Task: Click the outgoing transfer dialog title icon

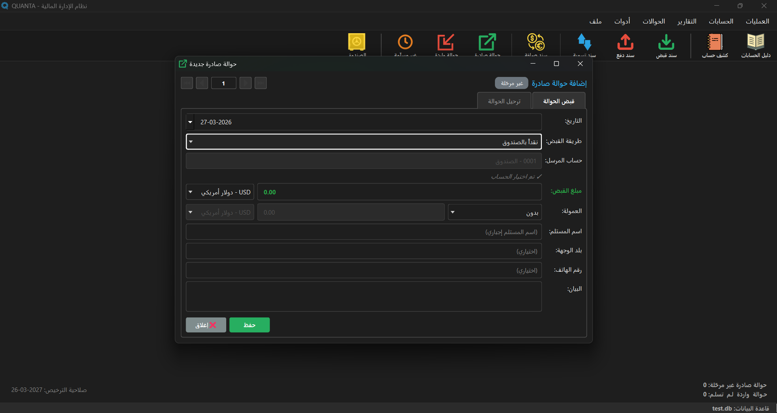Action: (183, 64)
